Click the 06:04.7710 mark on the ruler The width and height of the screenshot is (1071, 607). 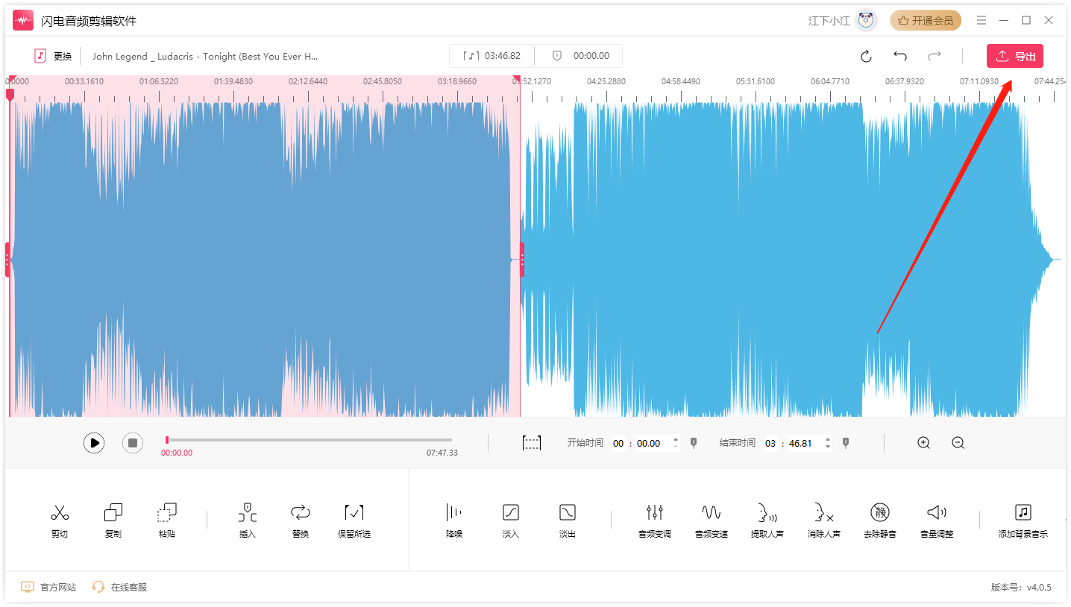(830, 81)
